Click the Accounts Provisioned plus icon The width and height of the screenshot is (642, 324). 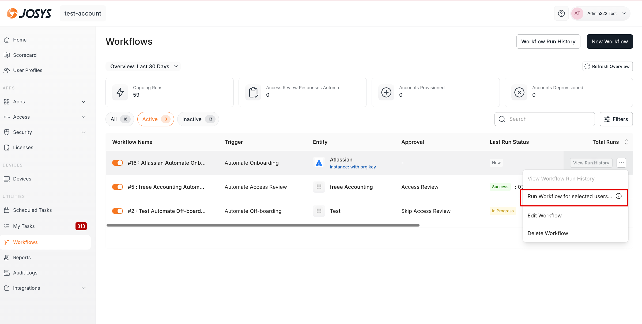(x=386, y=92)
